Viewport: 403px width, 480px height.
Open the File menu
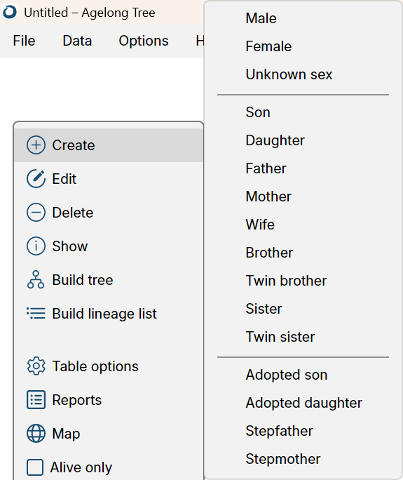pos(24,41)
